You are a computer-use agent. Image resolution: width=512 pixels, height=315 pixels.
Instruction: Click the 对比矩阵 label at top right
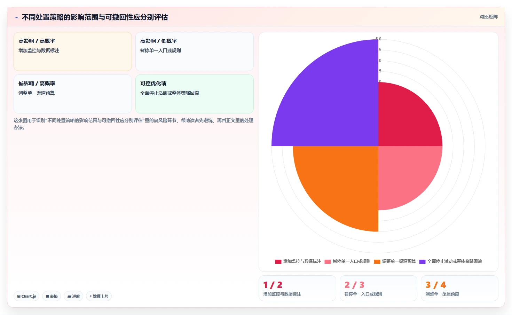tap(488, 17)
